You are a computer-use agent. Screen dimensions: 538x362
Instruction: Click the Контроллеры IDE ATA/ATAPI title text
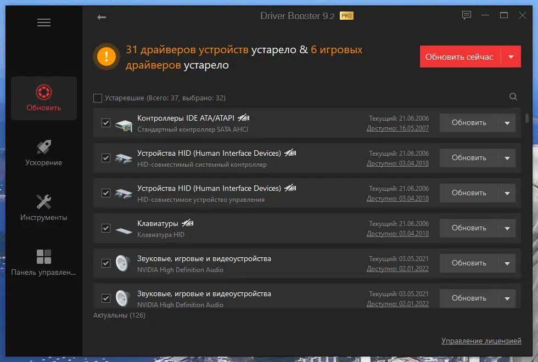coord(186,118)
